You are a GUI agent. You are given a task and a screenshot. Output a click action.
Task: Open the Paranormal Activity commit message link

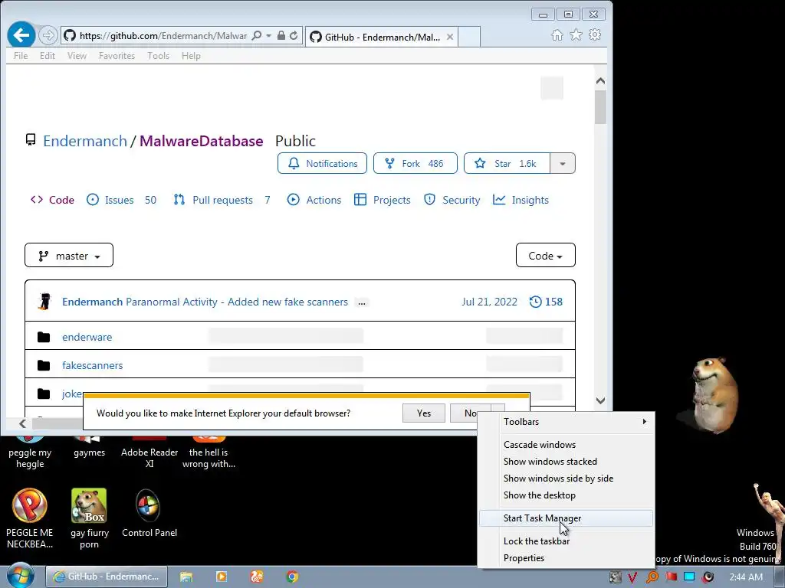point(237,302)
